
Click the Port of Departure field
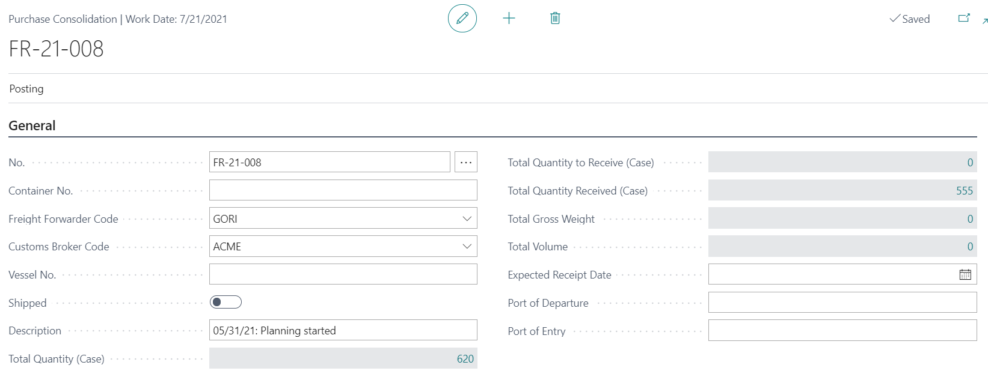842,303
